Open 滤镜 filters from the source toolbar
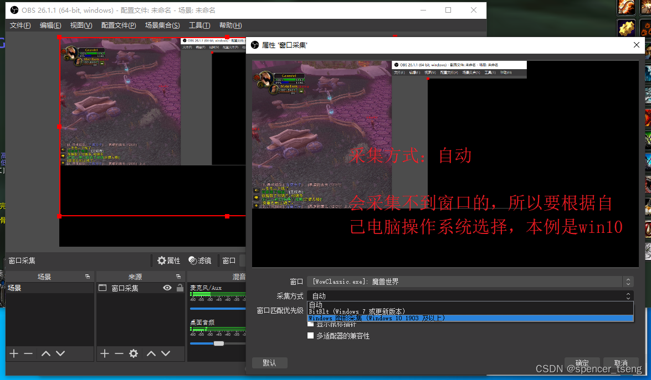Image resolution: width=651 pixels, height=380 pixels. (x=199, y=260)
